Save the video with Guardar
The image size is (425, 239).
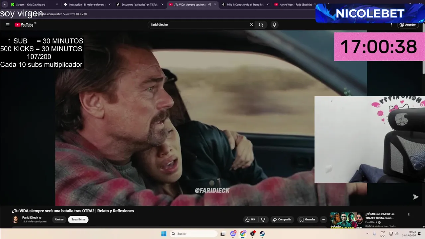tap(307, 219)
